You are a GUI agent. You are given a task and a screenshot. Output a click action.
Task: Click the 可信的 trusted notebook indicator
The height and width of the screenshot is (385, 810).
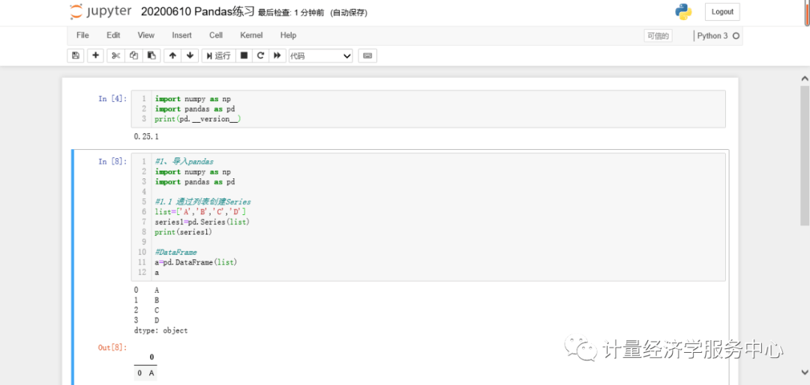pos(658,36)
